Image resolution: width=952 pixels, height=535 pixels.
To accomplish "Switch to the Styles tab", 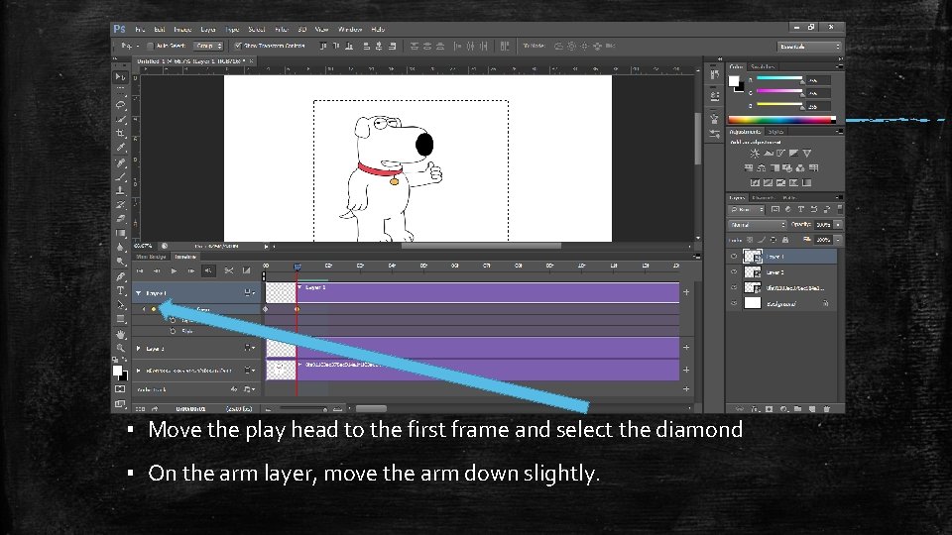I will (775, 132).
